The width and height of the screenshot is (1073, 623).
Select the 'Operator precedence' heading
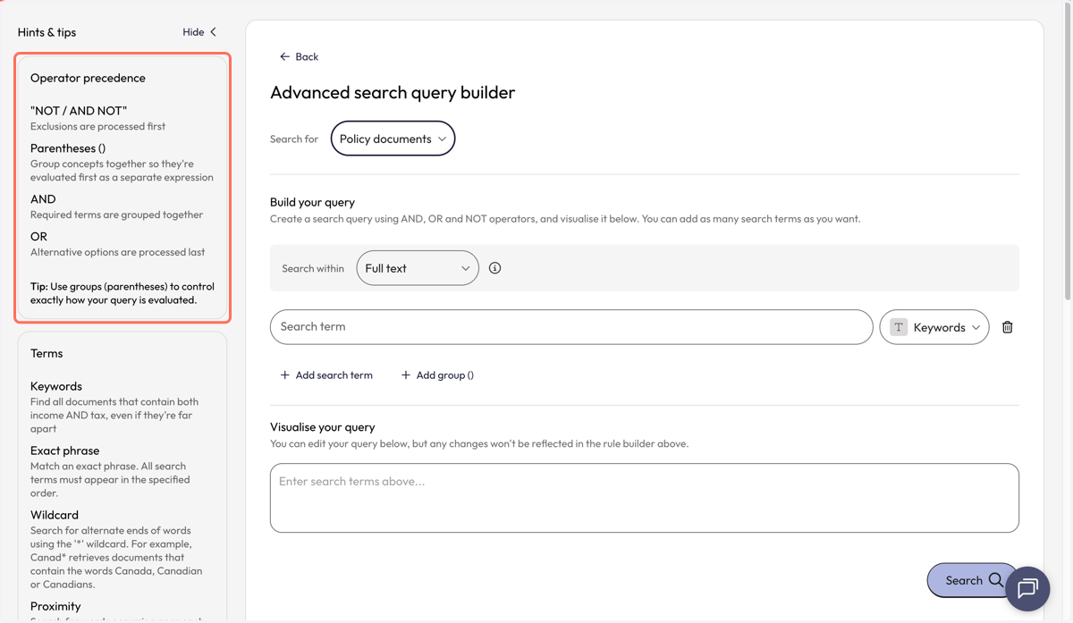(88, 78)
